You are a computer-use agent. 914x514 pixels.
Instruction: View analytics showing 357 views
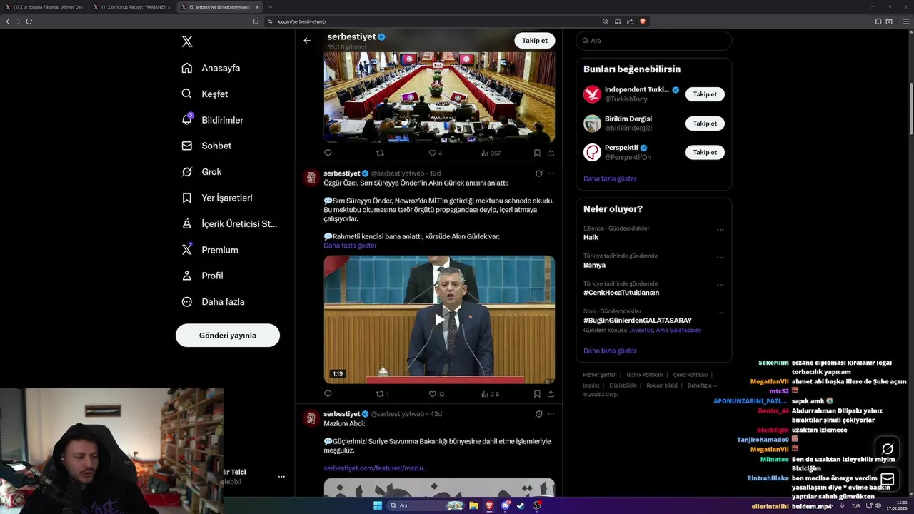[491, 153]
